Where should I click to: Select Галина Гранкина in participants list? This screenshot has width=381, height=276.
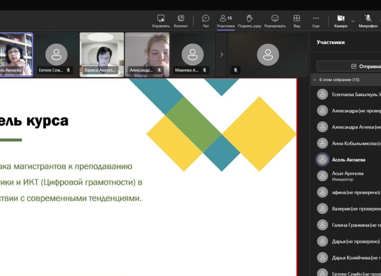[355, 225]
